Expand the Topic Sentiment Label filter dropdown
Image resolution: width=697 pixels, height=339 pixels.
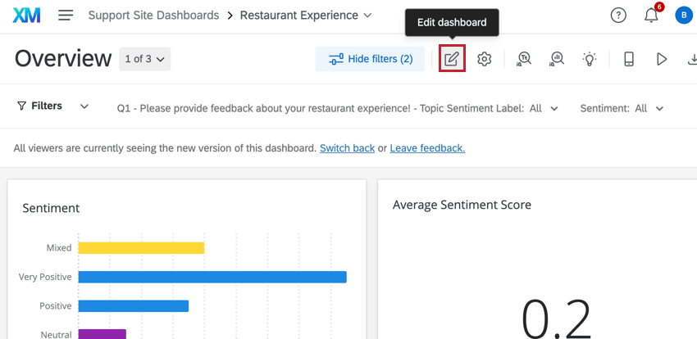tap(544, 108)
